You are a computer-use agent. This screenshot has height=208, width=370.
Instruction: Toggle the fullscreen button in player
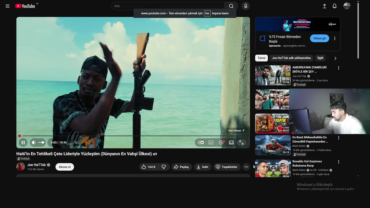coord(241,142)
